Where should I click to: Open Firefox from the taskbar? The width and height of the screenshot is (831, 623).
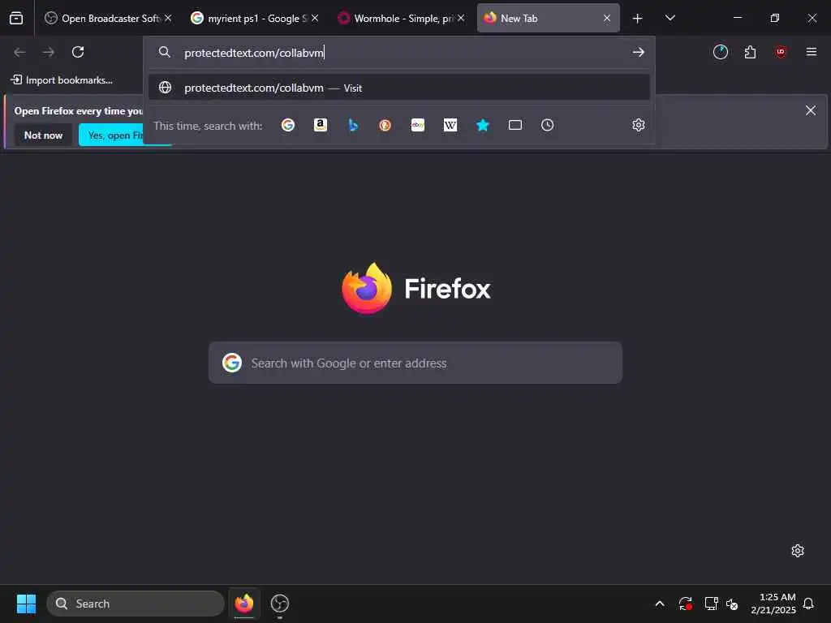(243, 604)
